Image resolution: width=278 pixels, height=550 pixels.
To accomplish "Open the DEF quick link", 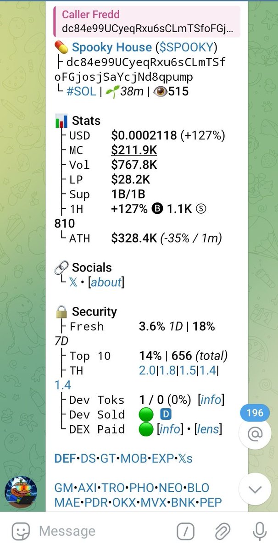I will [x=65, y=458].
